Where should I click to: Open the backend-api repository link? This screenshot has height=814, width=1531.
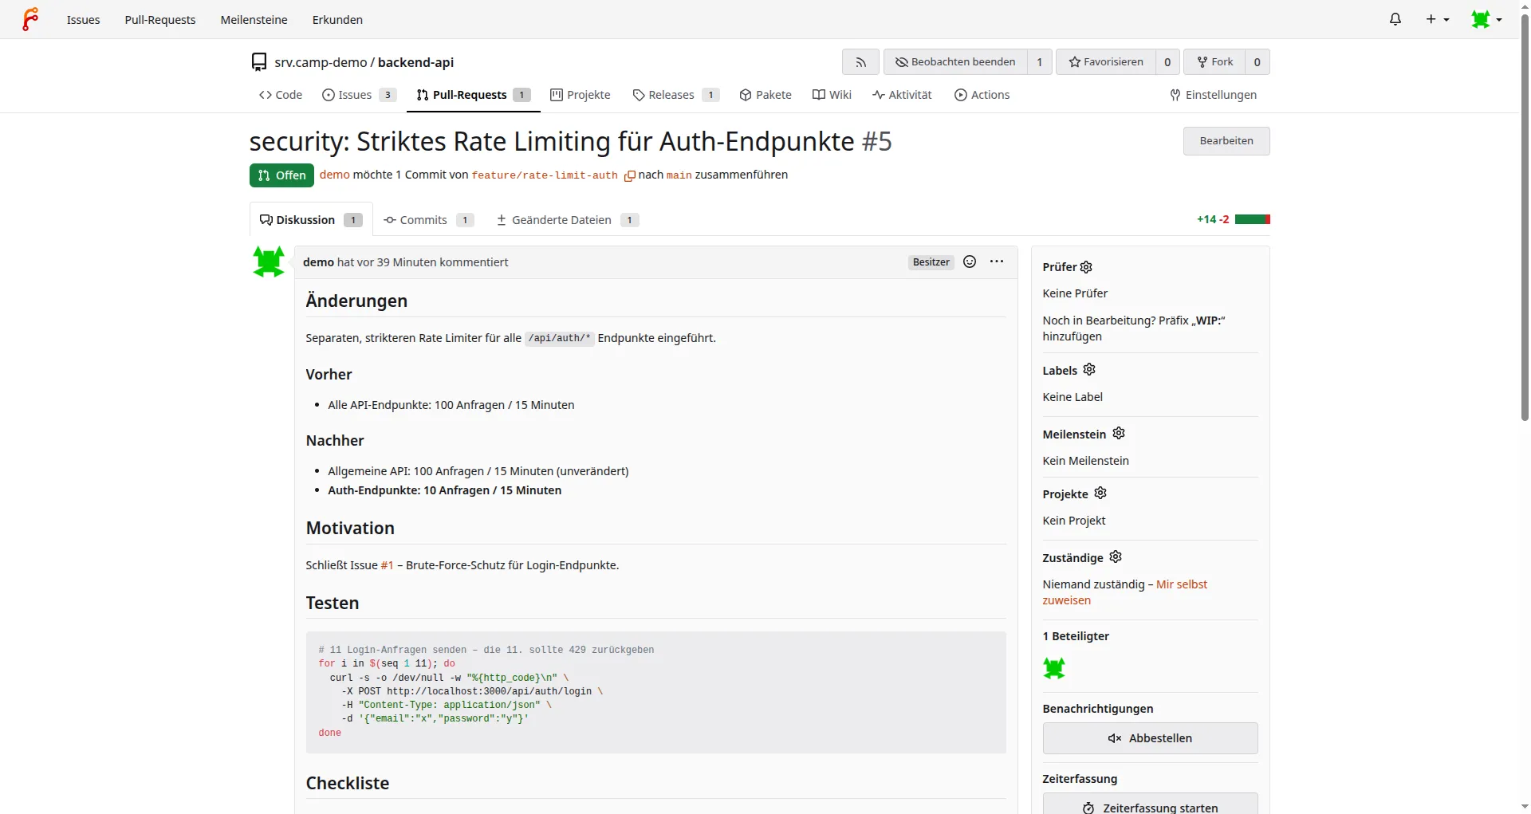coord(415,62)
